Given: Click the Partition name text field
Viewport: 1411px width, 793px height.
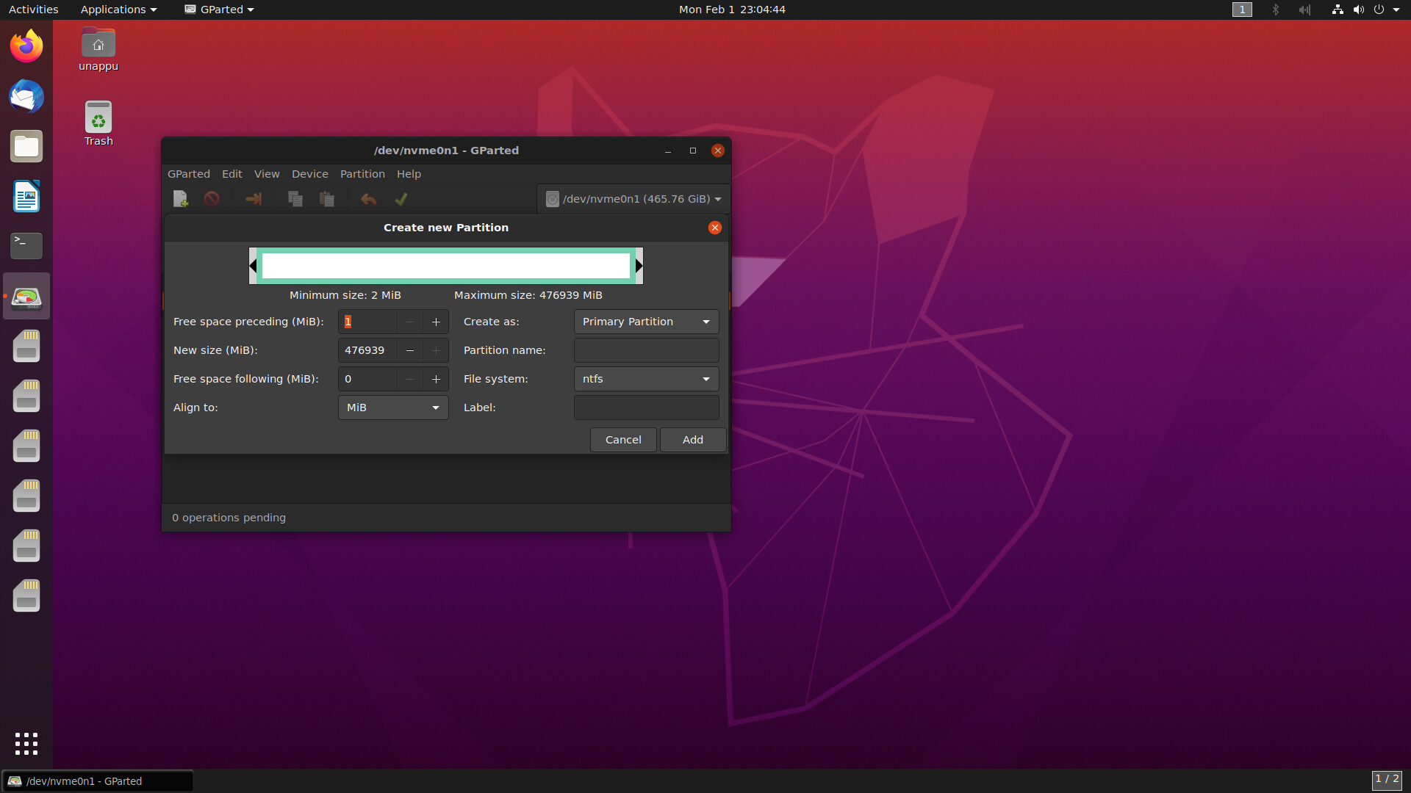Looking at the screenshot, I should click(x=646, y=350).
